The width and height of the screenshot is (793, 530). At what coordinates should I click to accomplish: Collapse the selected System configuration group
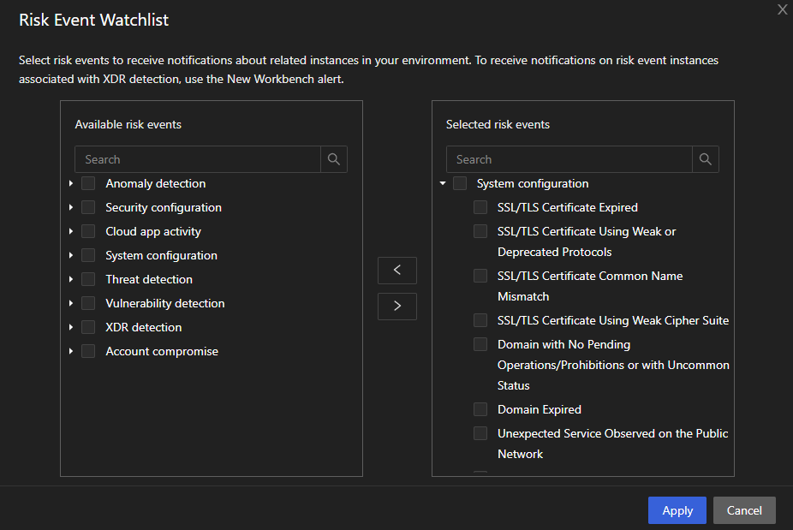pyautogui.click(x=443, y=183)
